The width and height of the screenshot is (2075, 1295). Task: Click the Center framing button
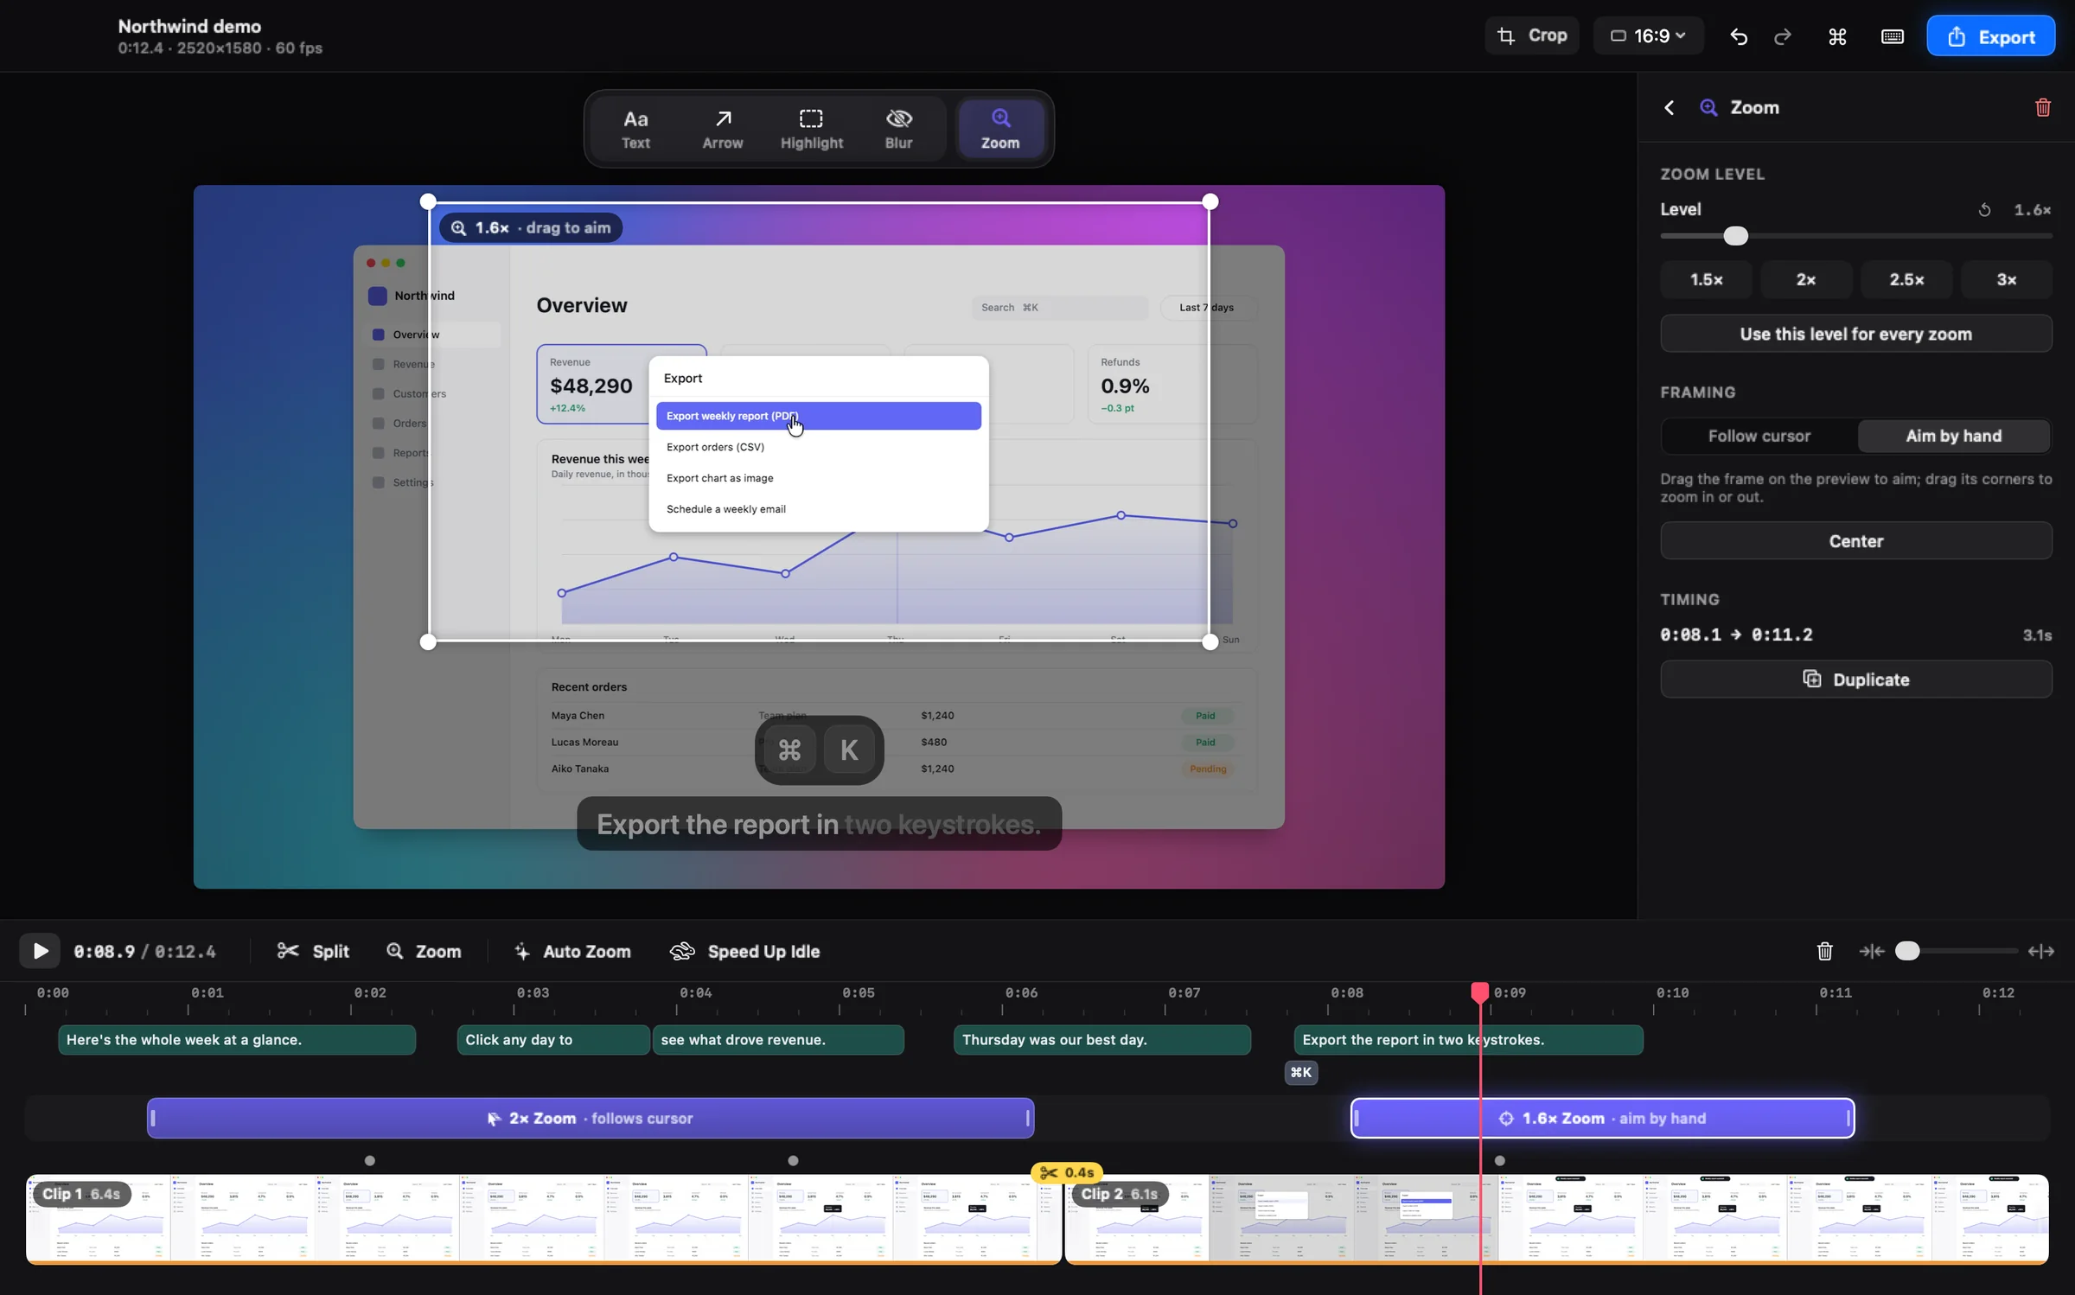(x=1856, y=541)
